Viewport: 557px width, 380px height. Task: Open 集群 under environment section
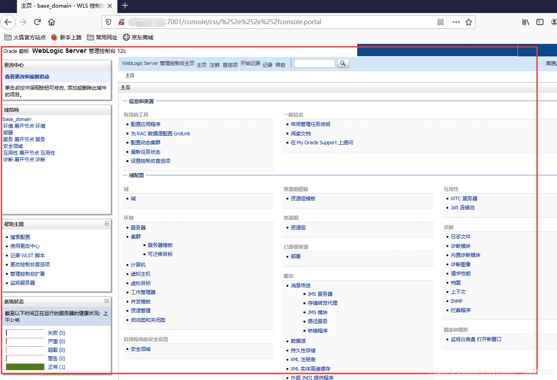[x=136, y=237]
